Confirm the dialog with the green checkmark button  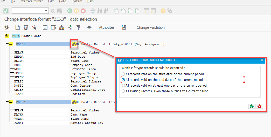(x=252, y=106)
